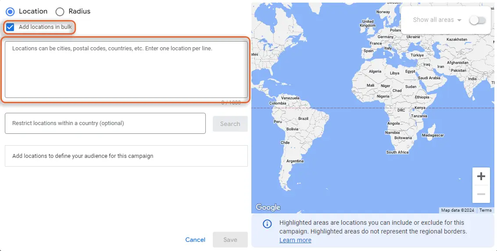The width and height of the screenshot is (497, 251).
Task: Click the Add locations to define your audience box
Action: click(126, 156)
